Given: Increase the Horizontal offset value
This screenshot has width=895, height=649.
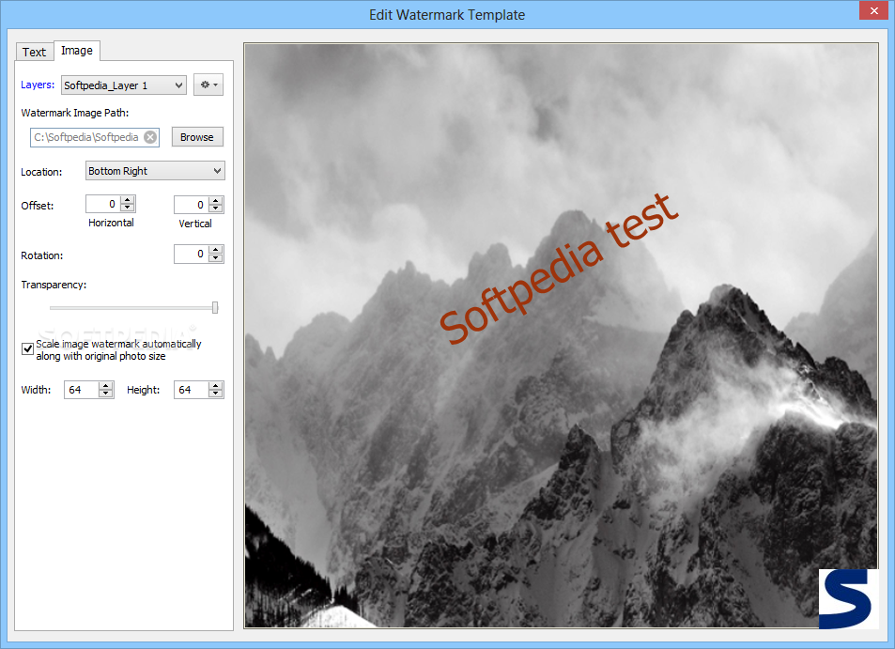Looking at the screenshot, I should coord(128,200).
